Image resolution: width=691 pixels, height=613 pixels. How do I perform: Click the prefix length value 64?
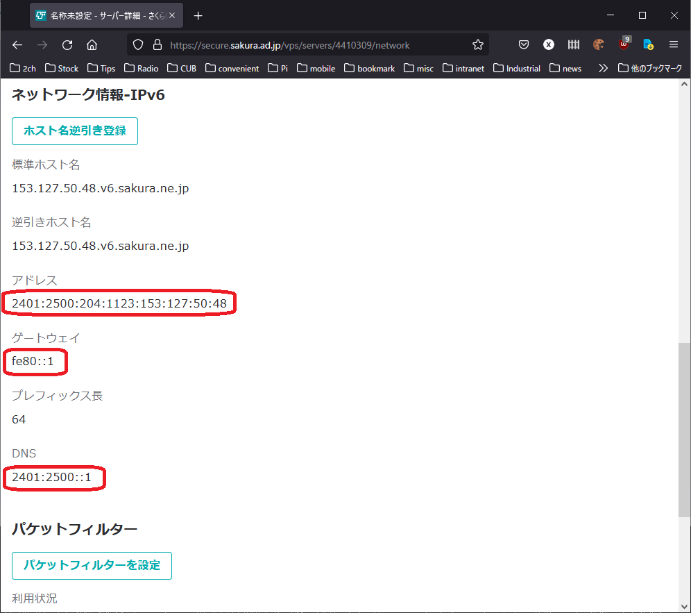(x=19, y=419)
